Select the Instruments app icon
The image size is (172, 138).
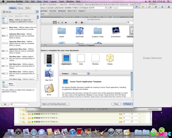tap(116, 30)
